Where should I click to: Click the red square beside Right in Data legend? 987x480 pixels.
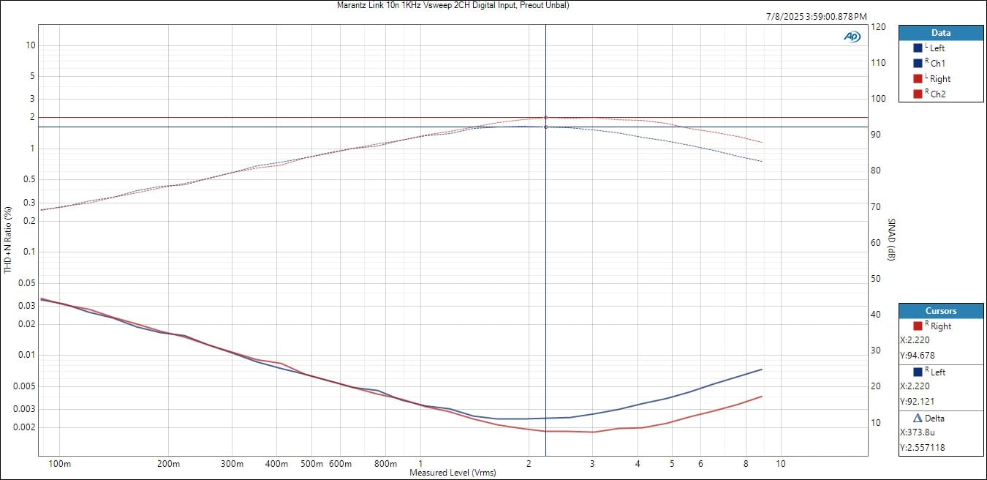(918, 78)
